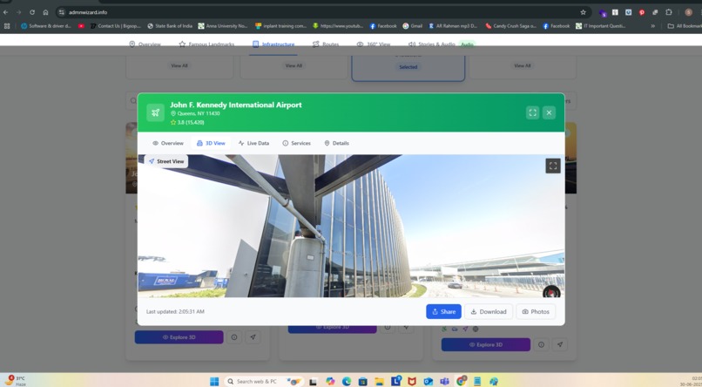Open the browser extensions puzzle icon

click(x=668, y=12)
